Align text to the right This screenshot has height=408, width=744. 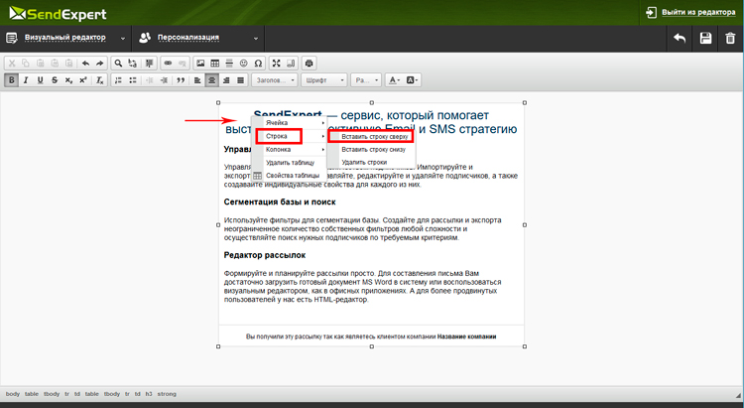click(226, 80)
